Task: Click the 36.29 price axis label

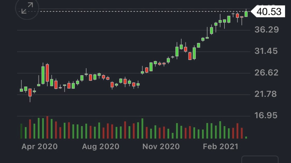Action: (266, 30)
